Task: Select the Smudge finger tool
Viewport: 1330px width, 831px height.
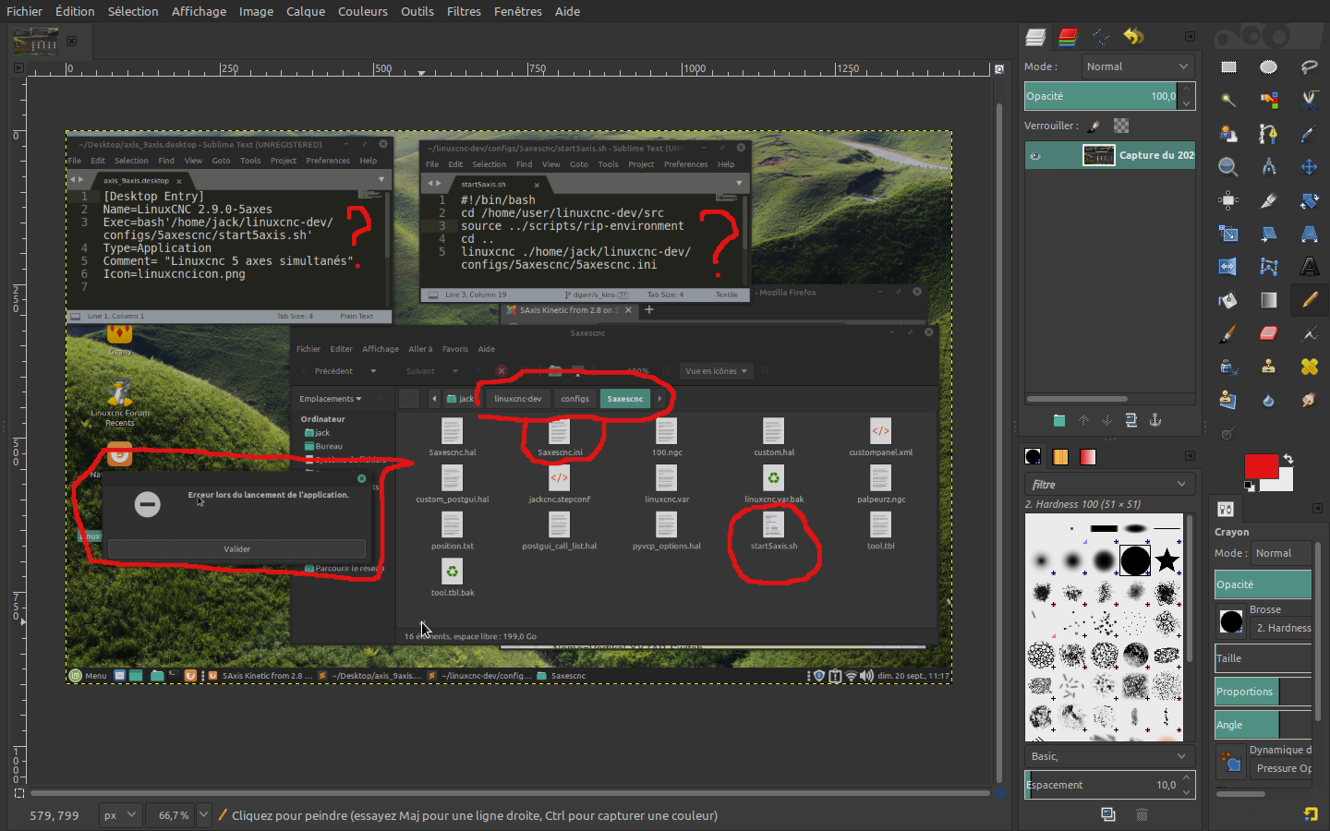Action: tap(1310, 400)
